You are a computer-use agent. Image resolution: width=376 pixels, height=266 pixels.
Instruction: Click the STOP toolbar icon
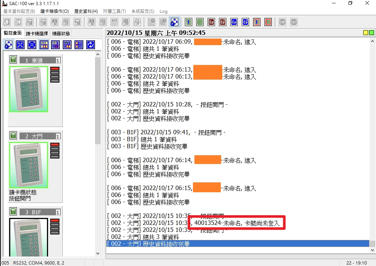(282, 22)
